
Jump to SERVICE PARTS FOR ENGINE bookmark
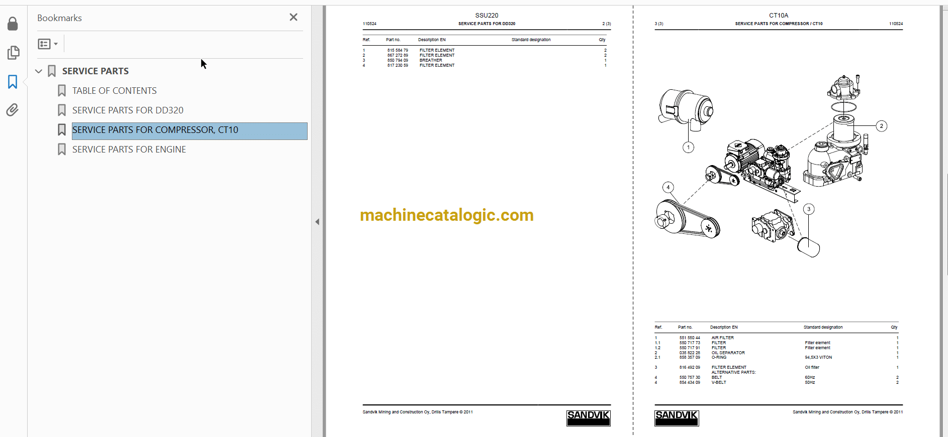coord(129,150)
